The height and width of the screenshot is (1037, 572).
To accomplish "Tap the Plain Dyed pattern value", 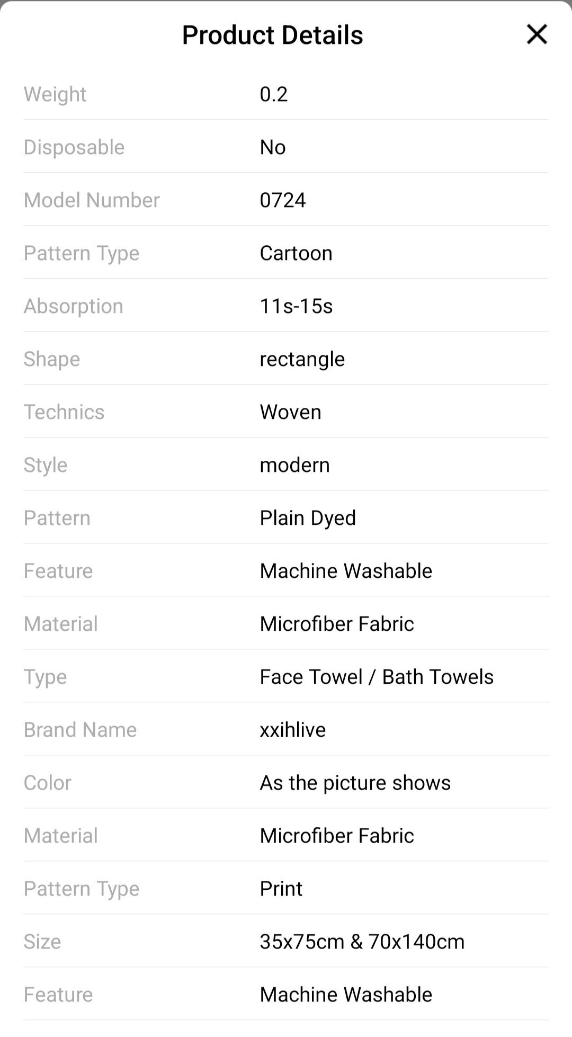I will pyautogui.click(x=308, y=518).
